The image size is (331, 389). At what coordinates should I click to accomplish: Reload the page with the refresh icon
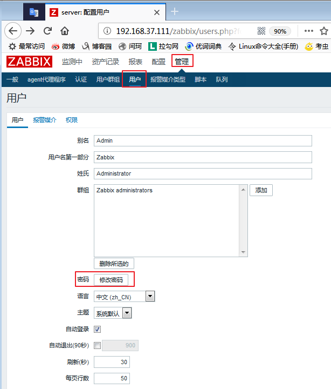tap(47, 31)
